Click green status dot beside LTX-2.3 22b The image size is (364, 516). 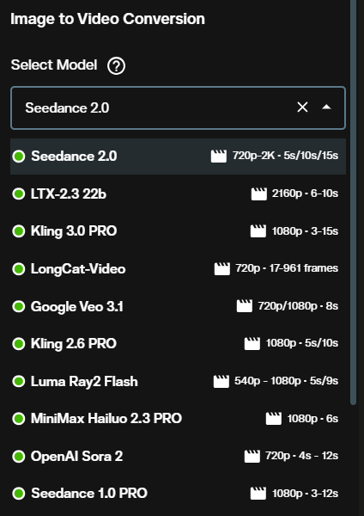[19, 193]
